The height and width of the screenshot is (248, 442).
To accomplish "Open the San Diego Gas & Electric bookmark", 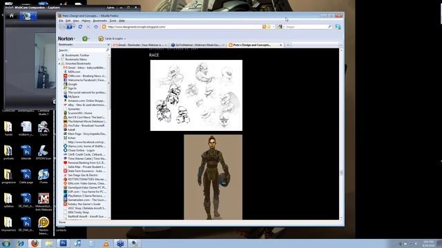I will (x=81, y=175).
